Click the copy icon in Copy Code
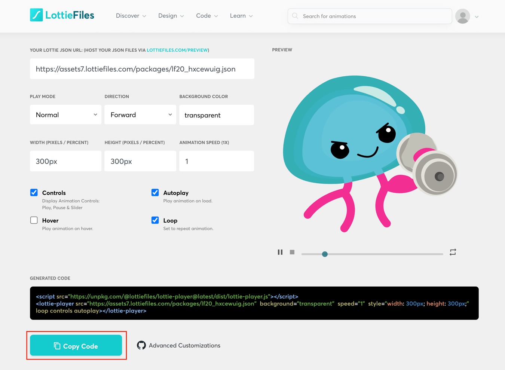The width and height of the screenshot is (505, 370). [57, 346]
